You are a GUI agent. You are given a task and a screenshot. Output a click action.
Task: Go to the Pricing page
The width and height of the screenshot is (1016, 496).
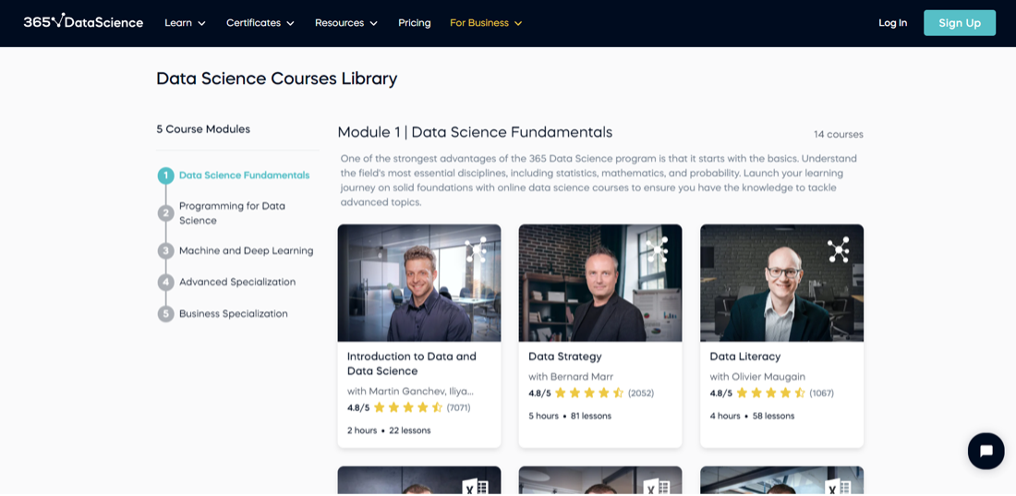click(x=414, y=23)
